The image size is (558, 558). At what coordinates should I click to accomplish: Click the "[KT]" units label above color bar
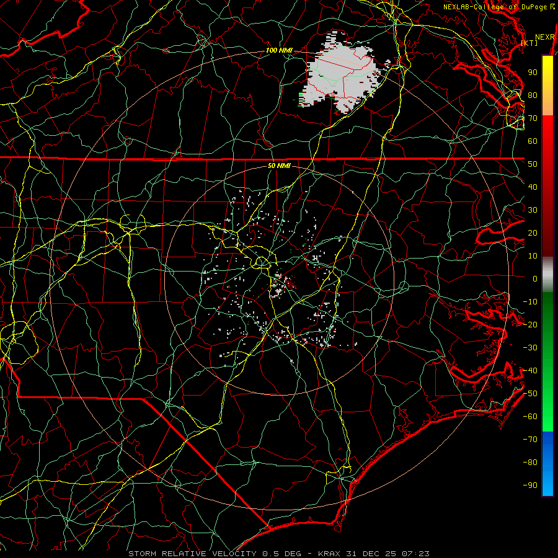pos(529,43)
